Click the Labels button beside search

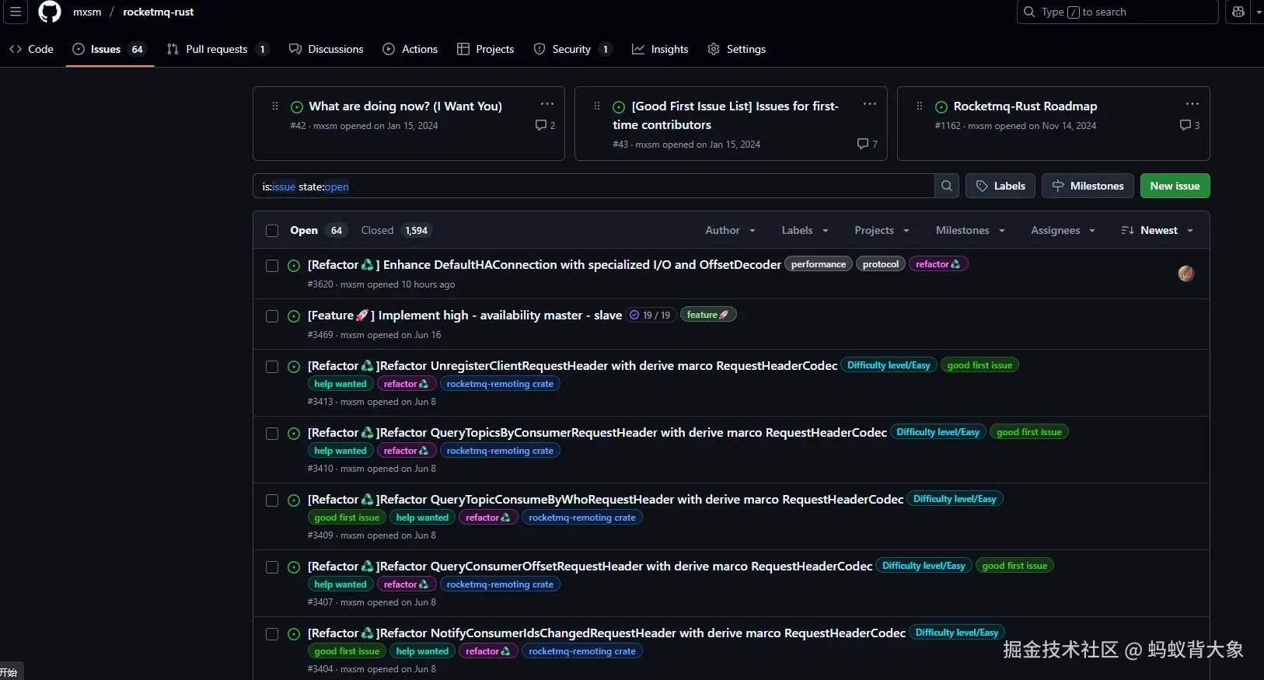pos(1000,186)
